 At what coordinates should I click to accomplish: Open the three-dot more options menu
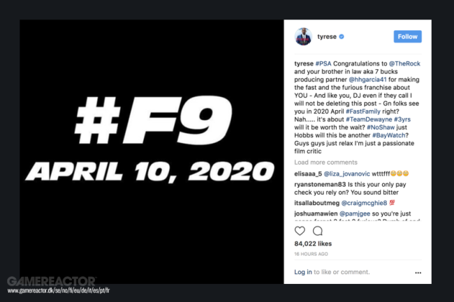(418, 273)
